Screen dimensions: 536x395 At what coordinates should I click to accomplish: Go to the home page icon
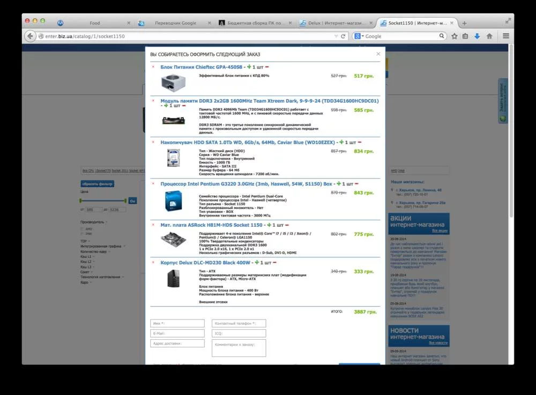pos(489,36)
